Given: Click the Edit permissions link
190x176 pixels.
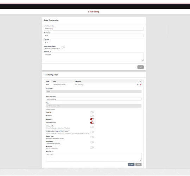Looking at the screenshot, I should [50, 109].
